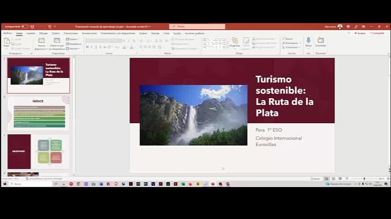Click the font name combo box
Screen dimensions: 391x219
(103, 41)
